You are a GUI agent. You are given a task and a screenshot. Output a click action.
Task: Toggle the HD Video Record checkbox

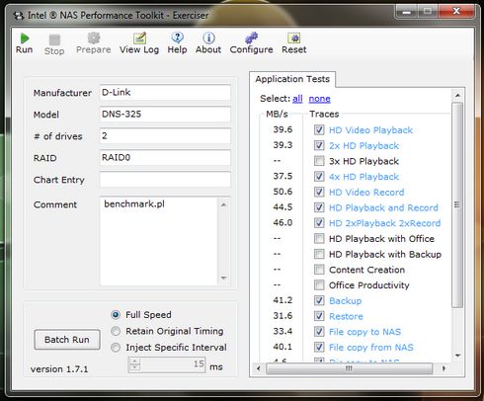319,192
